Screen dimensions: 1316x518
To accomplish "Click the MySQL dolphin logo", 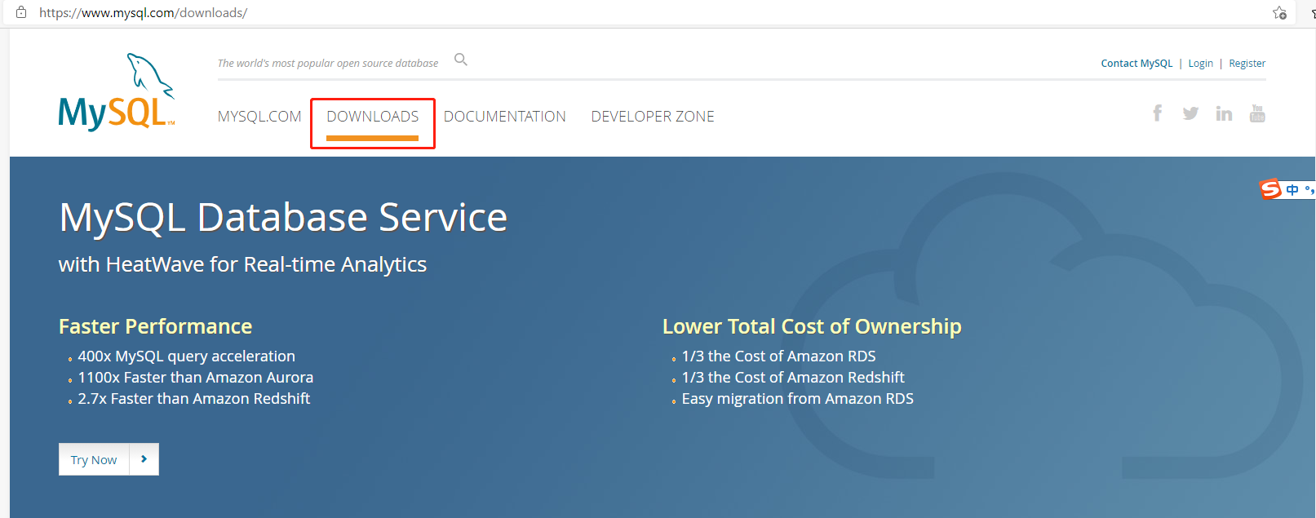I will pyautogui.click(x=117, y=91).
